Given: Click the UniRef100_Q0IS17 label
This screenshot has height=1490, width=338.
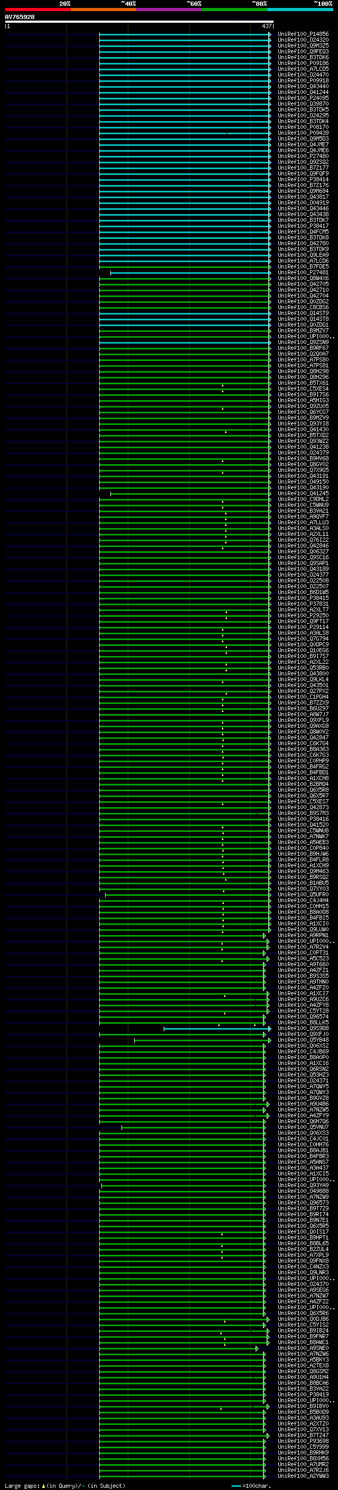Looking at the screenshot, I should [303, 1232].
